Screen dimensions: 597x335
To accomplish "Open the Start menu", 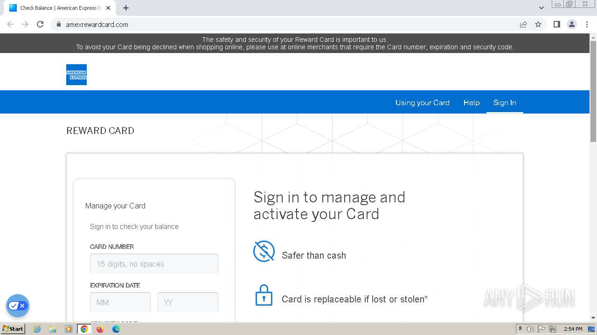I will (x=13, y=328).
